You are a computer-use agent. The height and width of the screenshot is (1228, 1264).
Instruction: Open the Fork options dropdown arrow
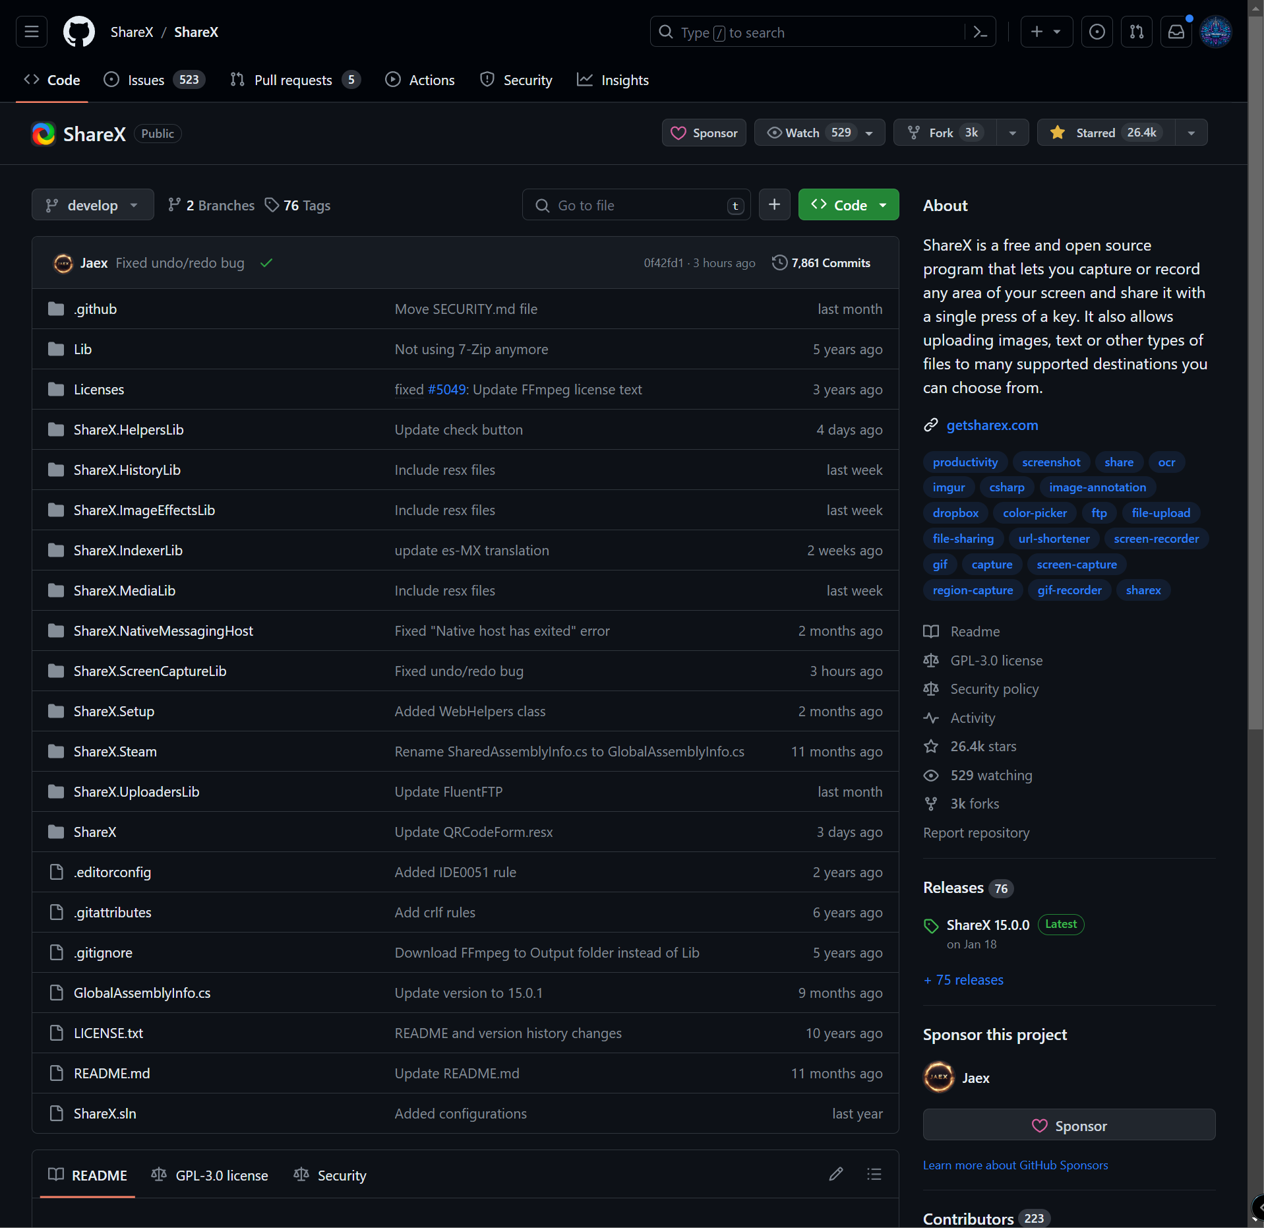pos(1012,133)
